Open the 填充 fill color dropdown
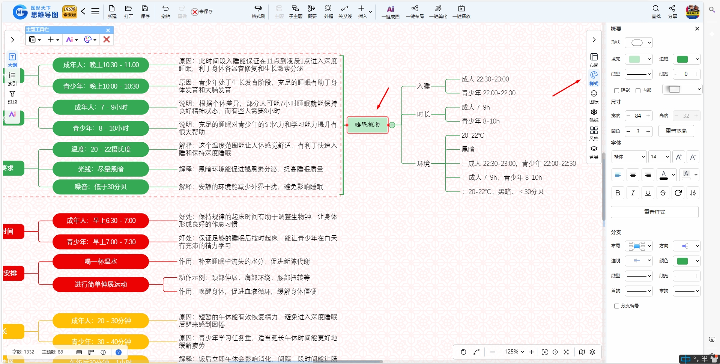 coord(639,59)
